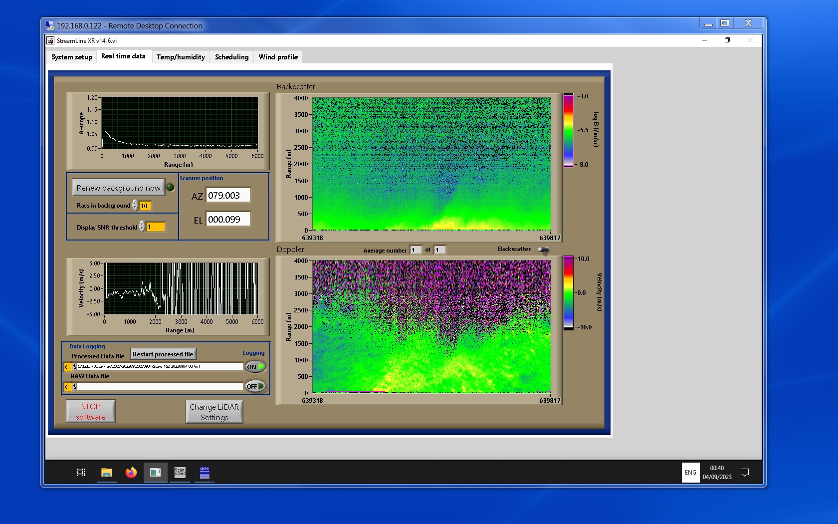Open the Temp/humidity tab
Image resolution: width=838 pixels, height=524 pixels.
pos(181,57)
